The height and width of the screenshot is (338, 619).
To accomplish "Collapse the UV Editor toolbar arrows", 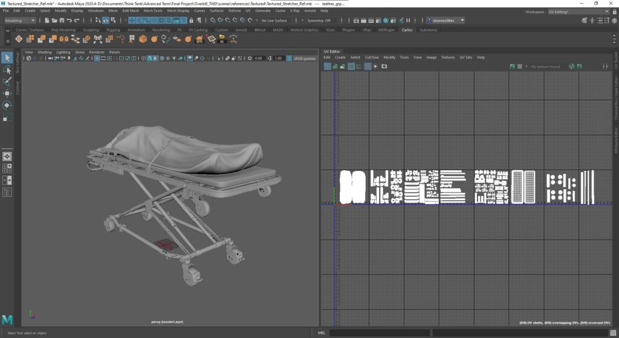I will pos(605,66).
